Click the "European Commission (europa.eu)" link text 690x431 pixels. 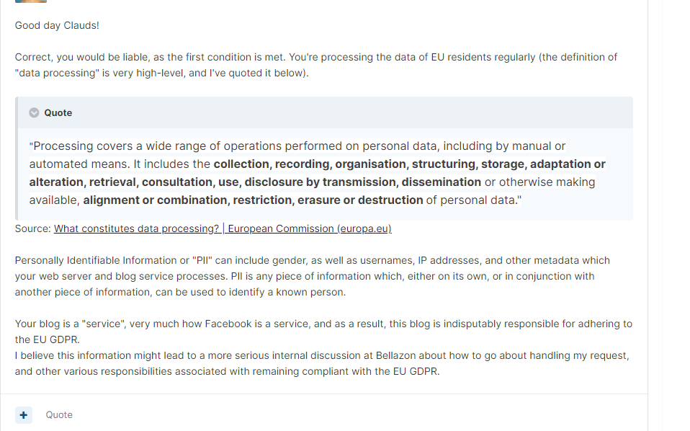[310, 228]
